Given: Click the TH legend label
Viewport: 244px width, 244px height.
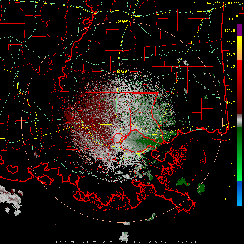Looking at the screenshot, I should point(233,211).
